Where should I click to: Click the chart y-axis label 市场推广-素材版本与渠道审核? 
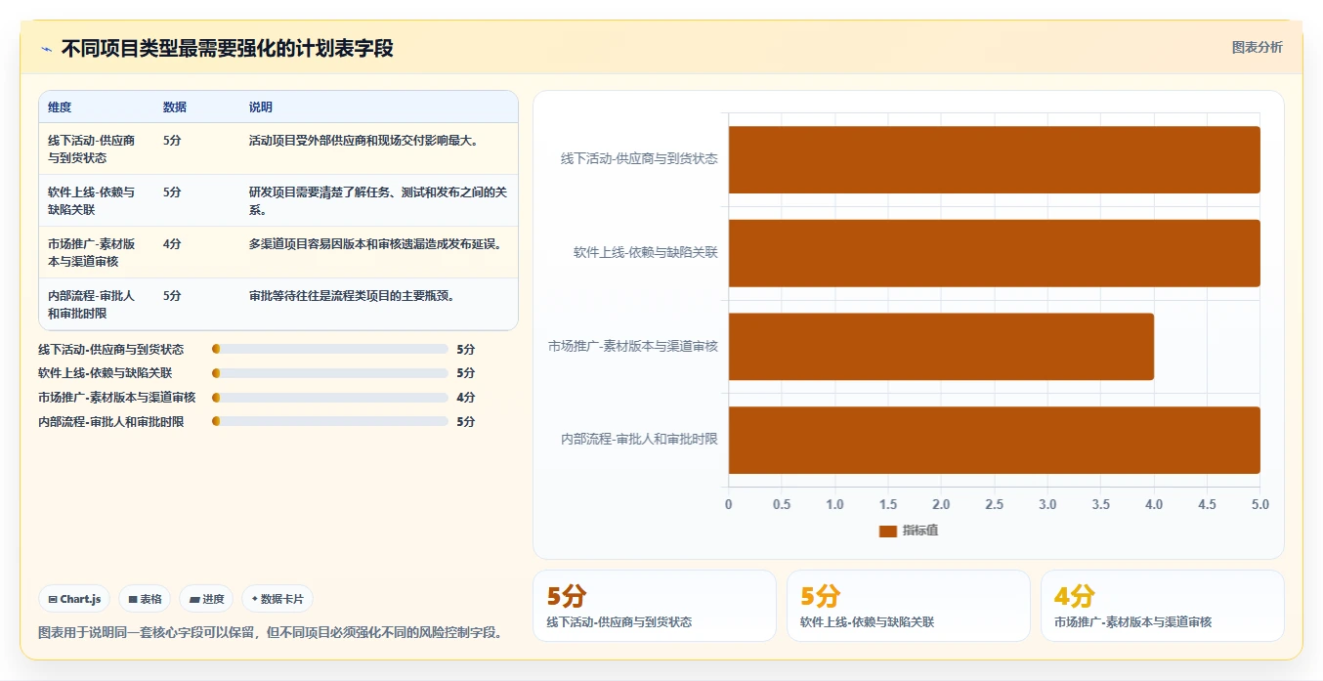pos(633,346)
